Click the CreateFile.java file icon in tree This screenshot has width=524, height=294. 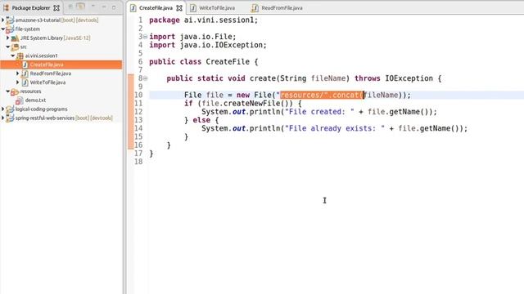25,65
